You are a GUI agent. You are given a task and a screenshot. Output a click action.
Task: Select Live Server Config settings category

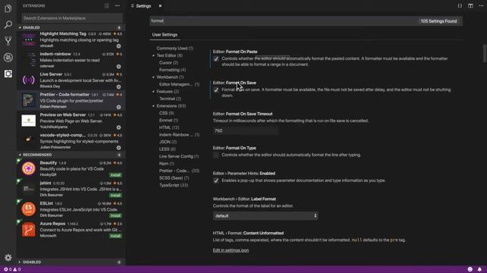179,156
